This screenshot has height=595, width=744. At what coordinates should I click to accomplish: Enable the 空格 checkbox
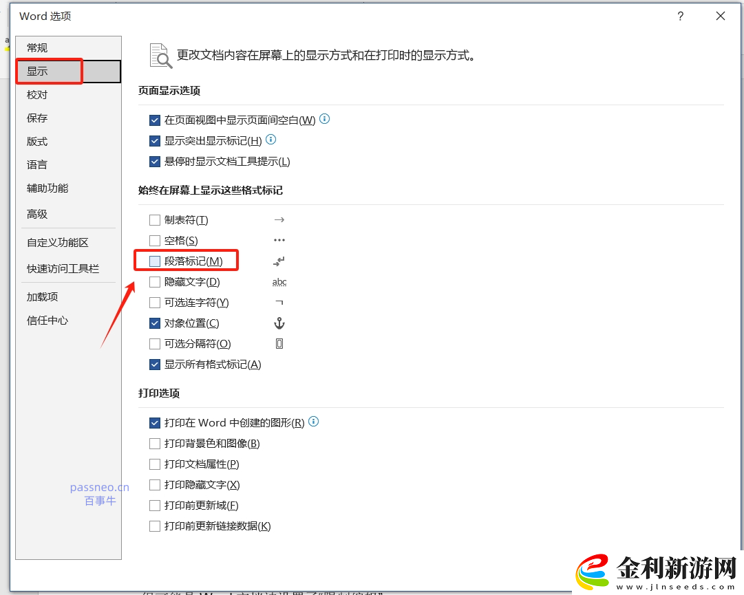coord(155,241)
